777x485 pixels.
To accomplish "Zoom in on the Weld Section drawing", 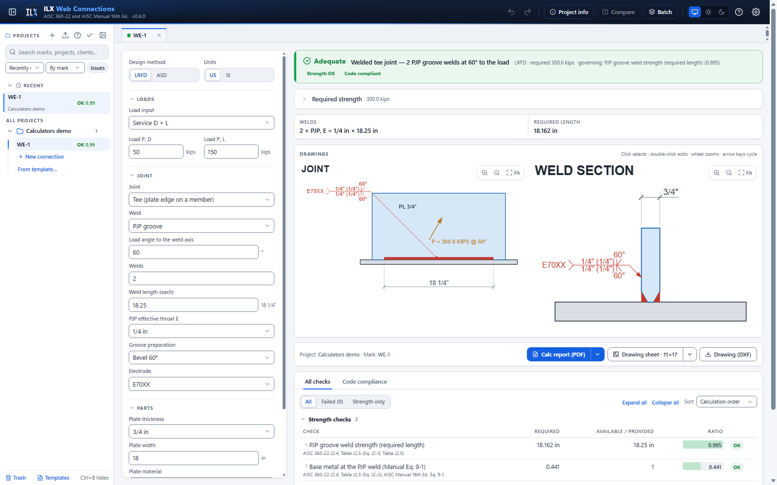I will (717, 173).
